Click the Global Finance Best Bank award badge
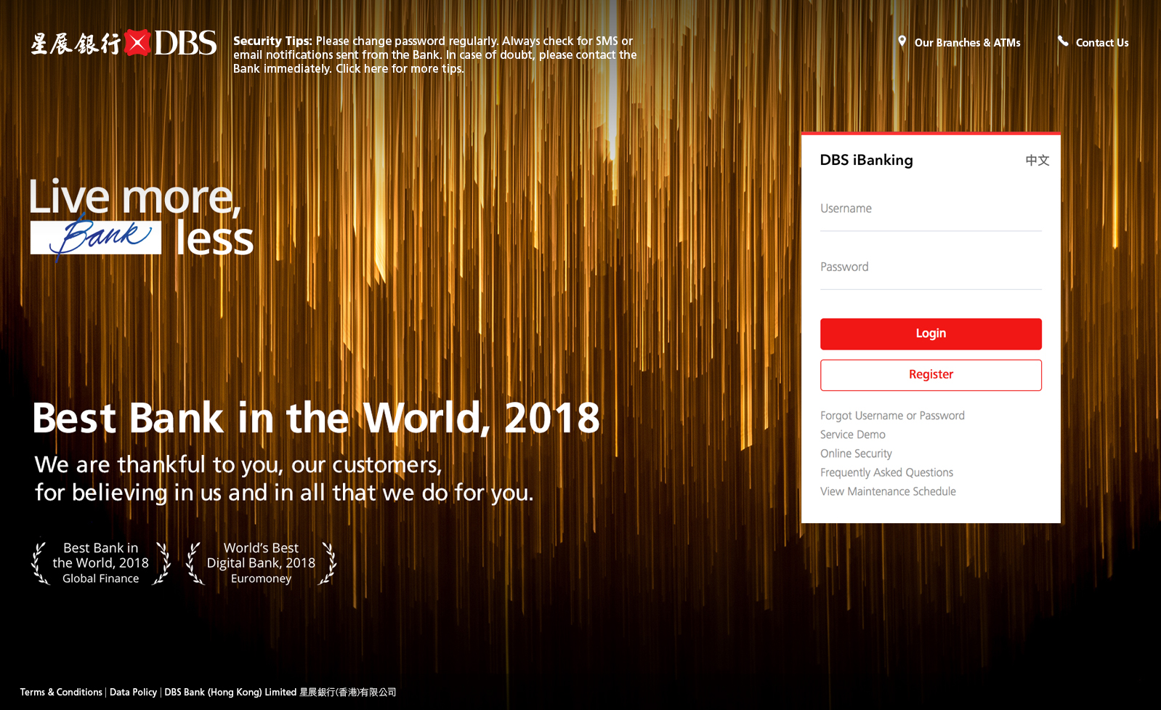 coord(101,563)
